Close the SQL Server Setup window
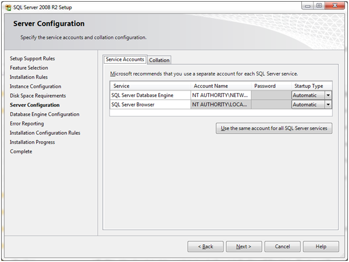 pyautogui.click(x=335, y=6)
